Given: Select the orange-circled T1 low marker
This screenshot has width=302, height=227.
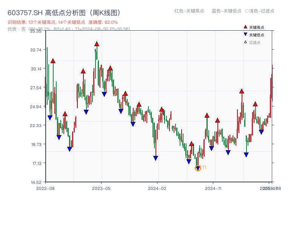Looking at the screenshot, I should (x=198, y=168).
